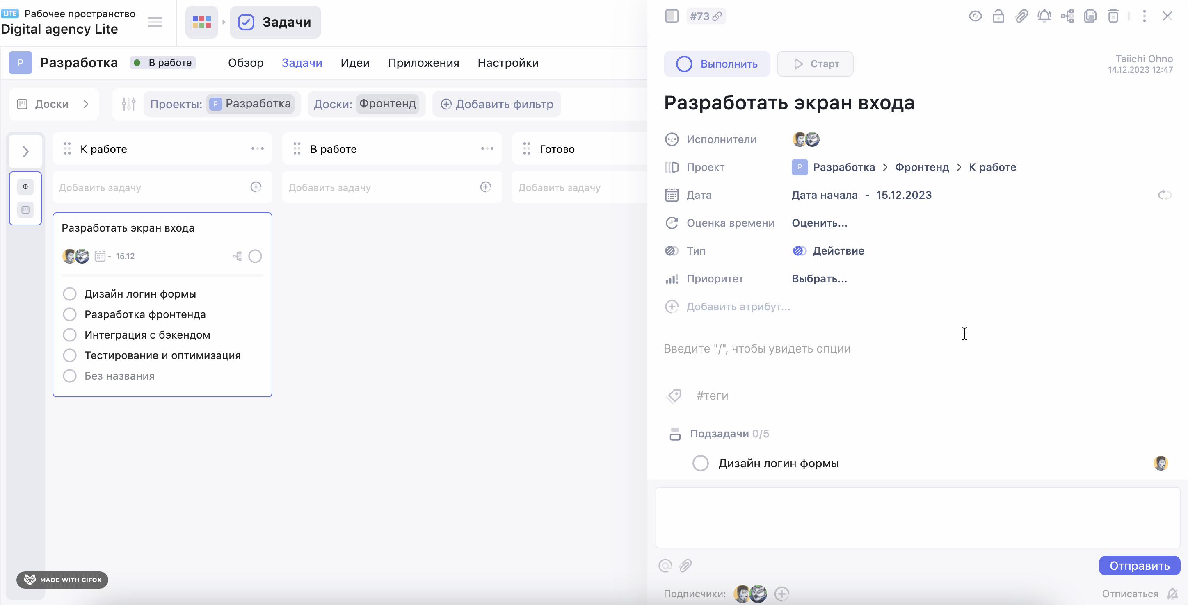Check Разработка фронтенда subtask
Screen dimensions: 1188x605
point(70,314)
